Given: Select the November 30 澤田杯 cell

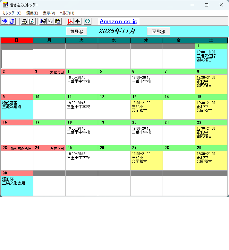Looking at the screenshot, I should 17,186.
